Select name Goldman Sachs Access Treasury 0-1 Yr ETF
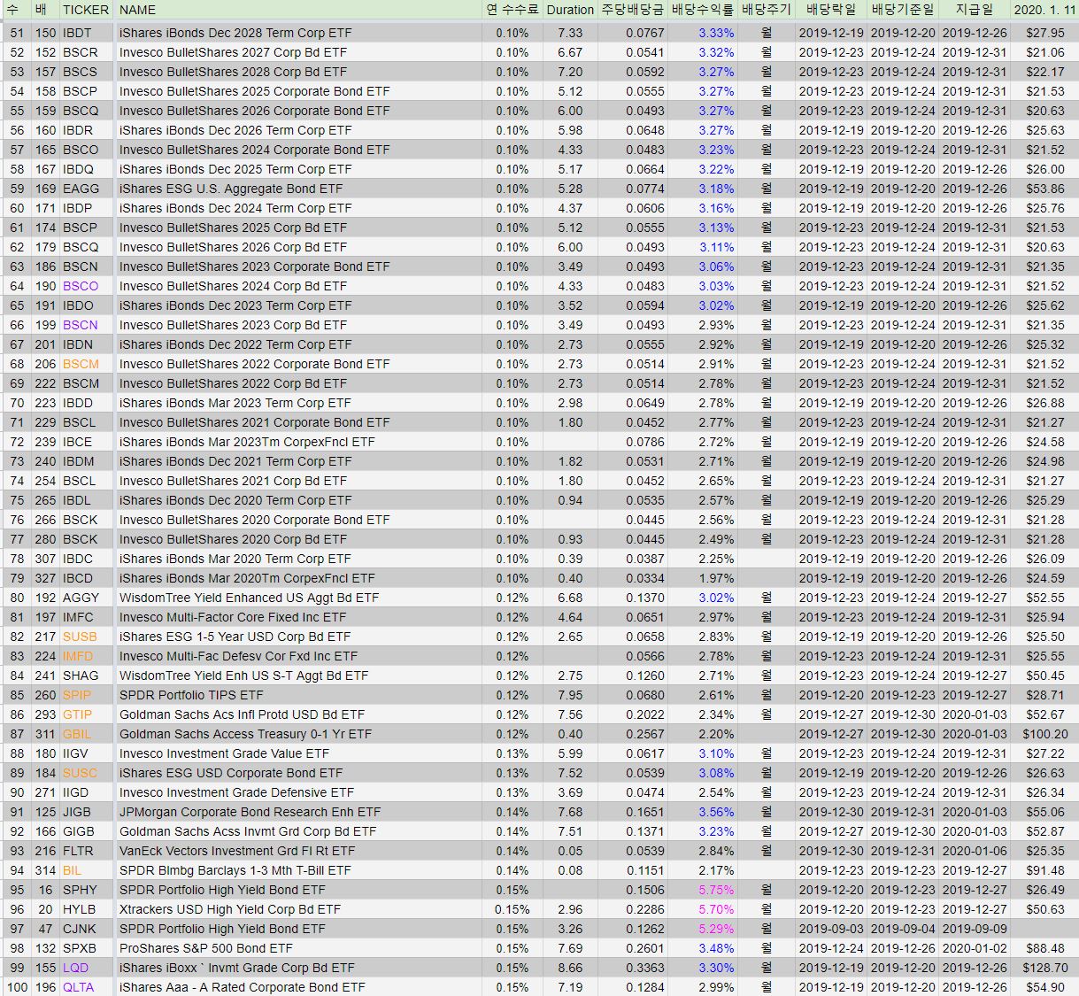Screen dimensions: 1079x996 pyautogui.click(x=245, y=734)
